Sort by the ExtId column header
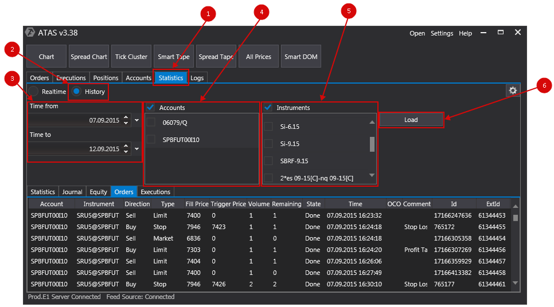The width and height of the screenshot is (554, 307). (x=493, y=204)
